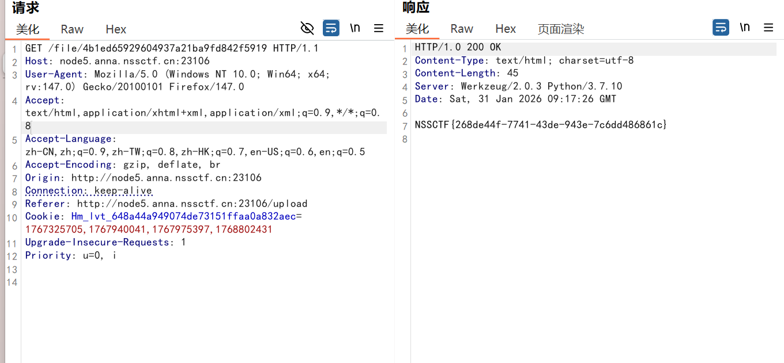Image resolution: width=784 pixels, height=363 pixels.
Task: Show \n newline characters in response panel
Action: click(745, 28)
